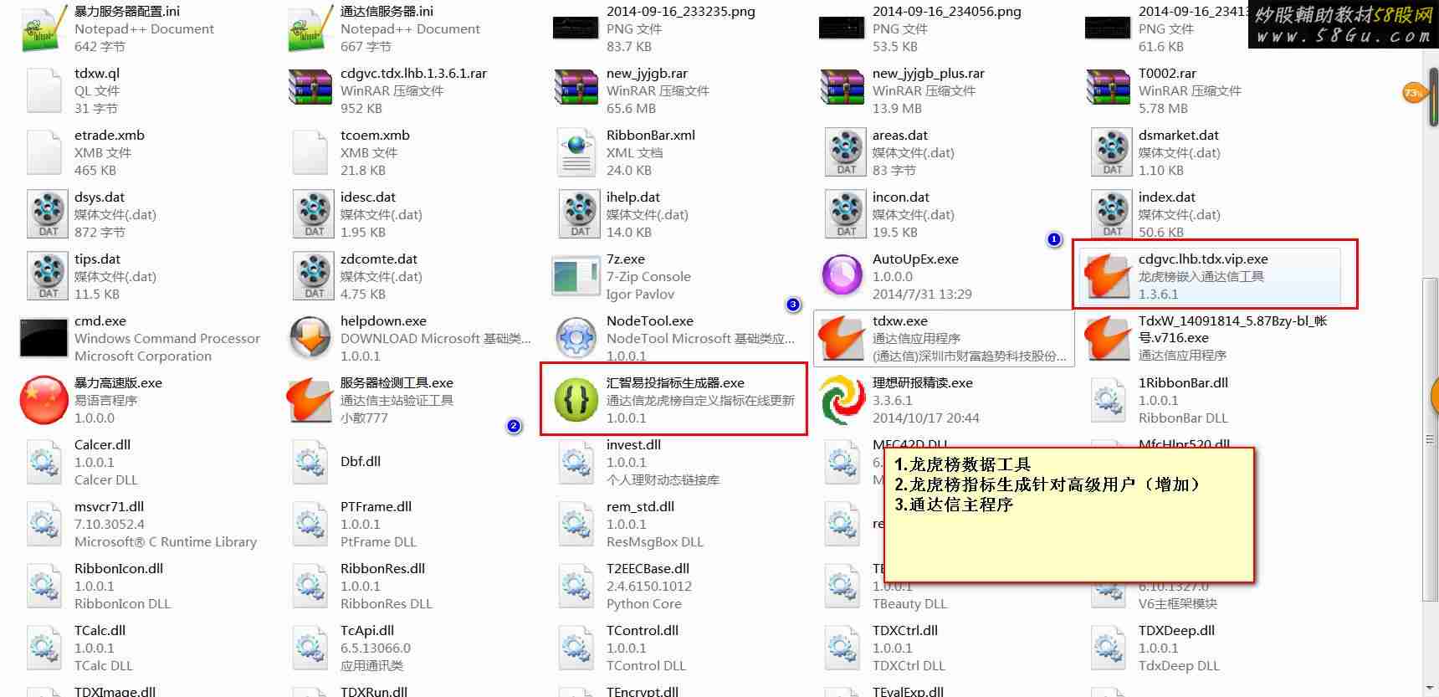Select the 通达信服务器.ini Notepad++ file

[385, 28]
